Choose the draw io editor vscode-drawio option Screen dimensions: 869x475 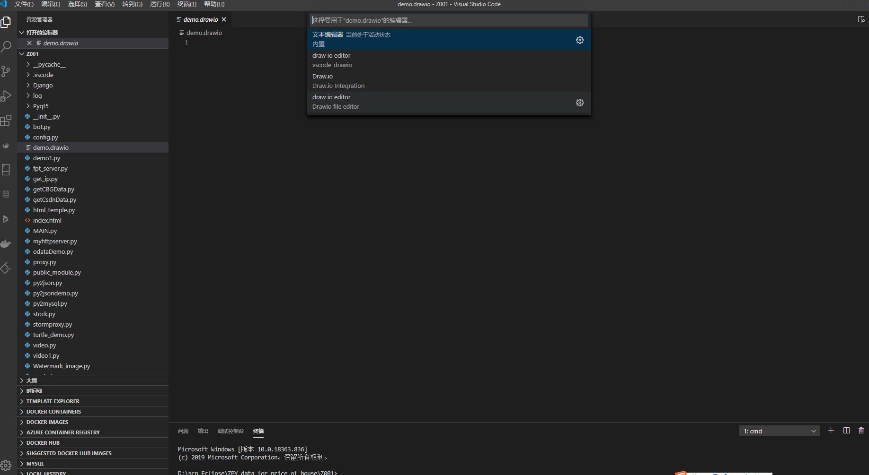coord(449,60)
